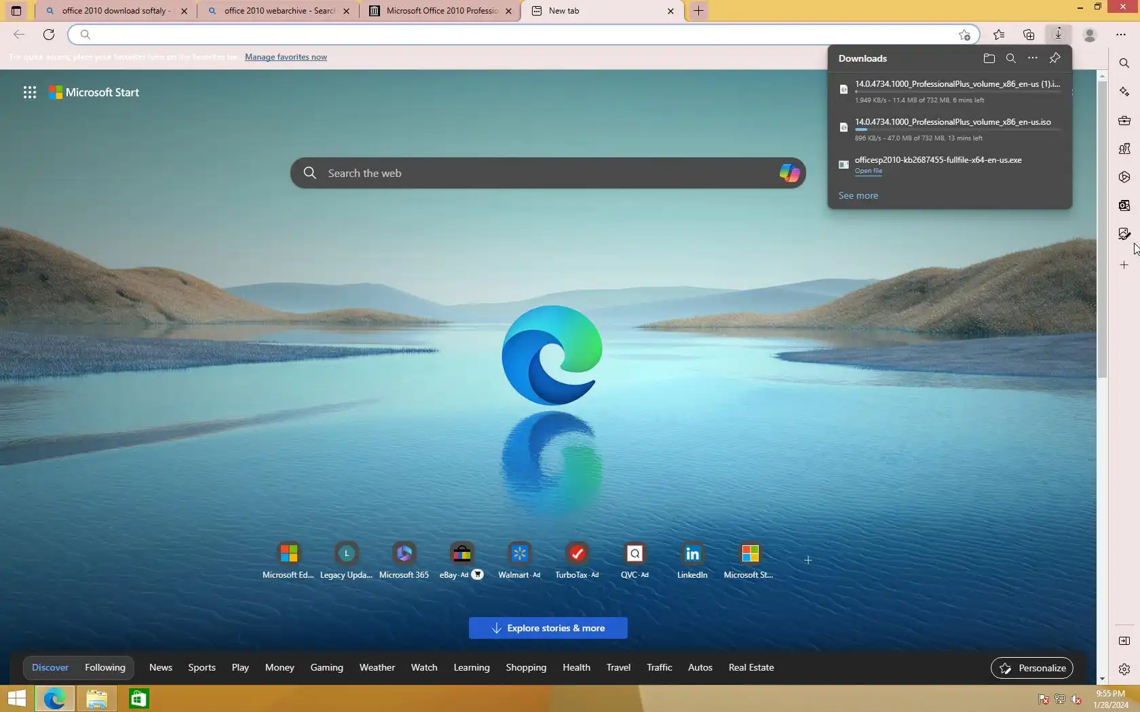This screenshot has width=1140, height=712.
Task: Open Walmart quick link tile
Action: coord(519,561)
